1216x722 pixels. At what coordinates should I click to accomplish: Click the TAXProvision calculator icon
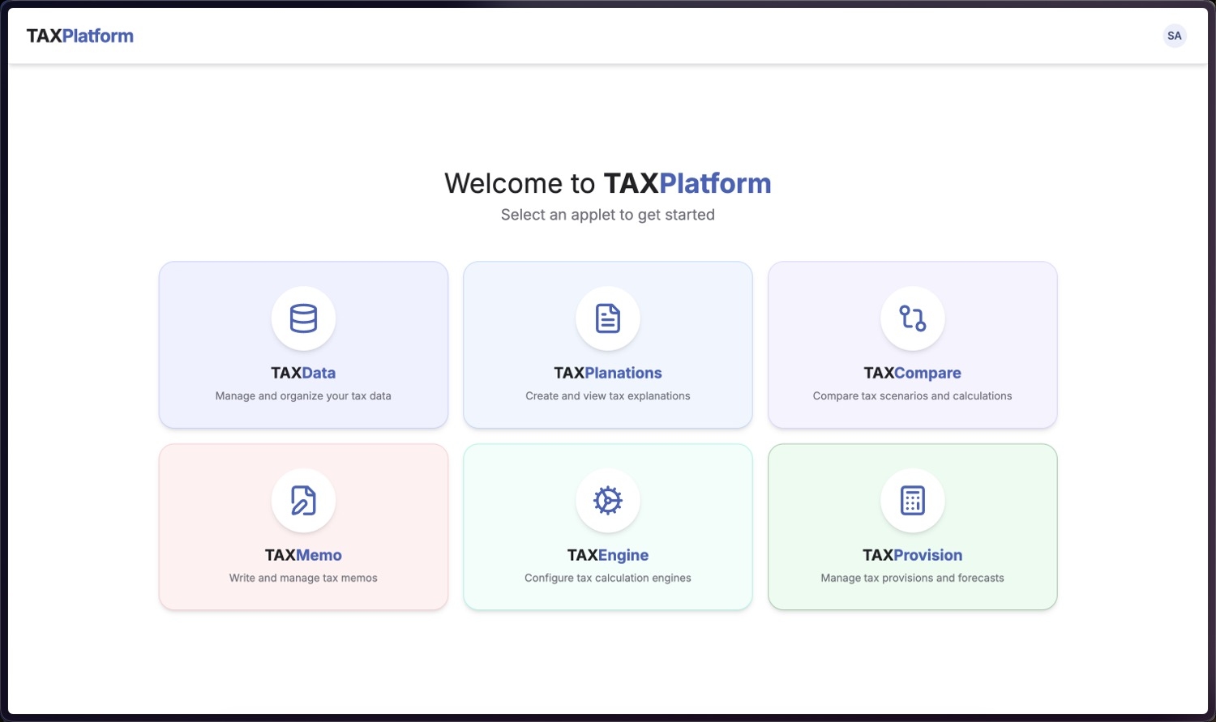pos(913,501)
